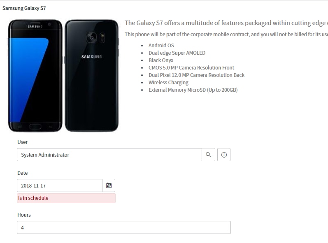Click the Wireless Charging bullet
328x243 pixels.
click(168, 83)
